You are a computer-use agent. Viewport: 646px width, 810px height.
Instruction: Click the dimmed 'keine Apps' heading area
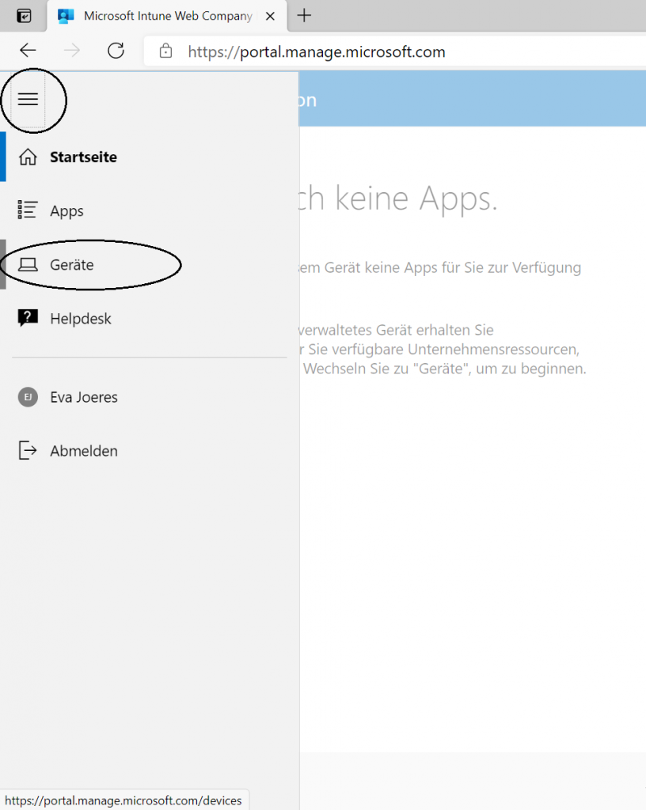[396, 199]
